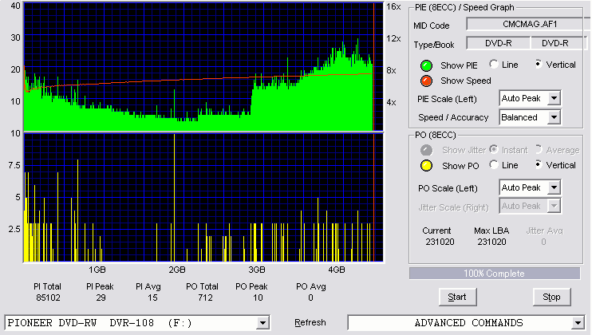The image size is (592, 335).
Task: Click the PO Total value 712
Action: click(x=205, y=298)
